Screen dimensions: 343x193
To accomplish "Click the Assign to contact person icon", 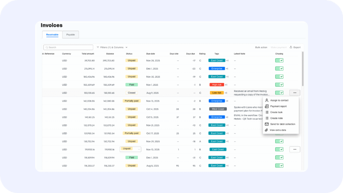I will coord(267,100).
